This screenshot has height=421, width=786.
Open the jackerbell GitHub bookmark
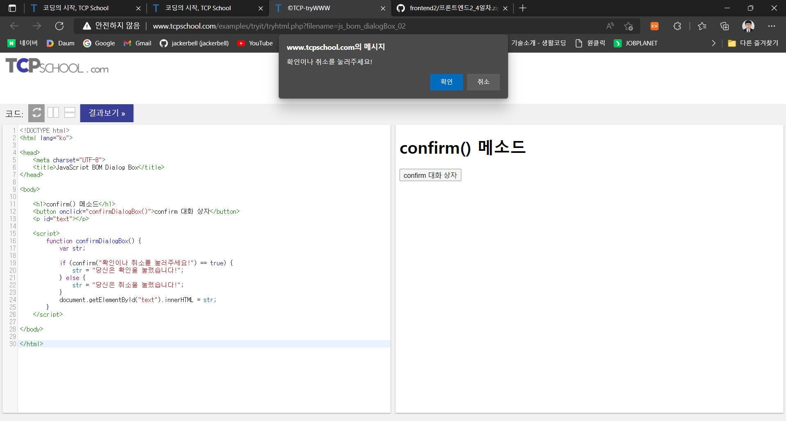pyautogui.click(x=194, y=43)
